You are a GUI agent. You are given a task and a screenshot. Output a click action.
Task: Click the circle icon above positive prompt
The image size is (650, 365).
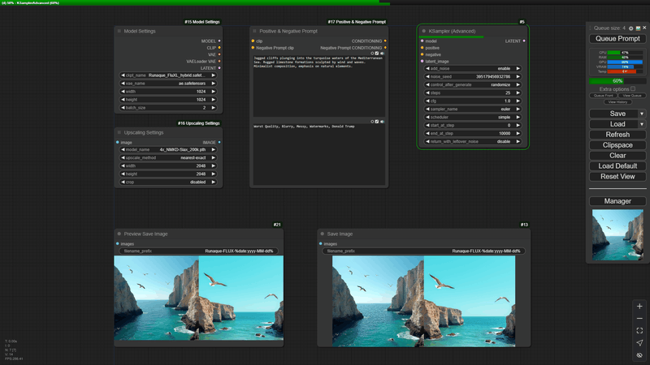(x=372, y=54)
